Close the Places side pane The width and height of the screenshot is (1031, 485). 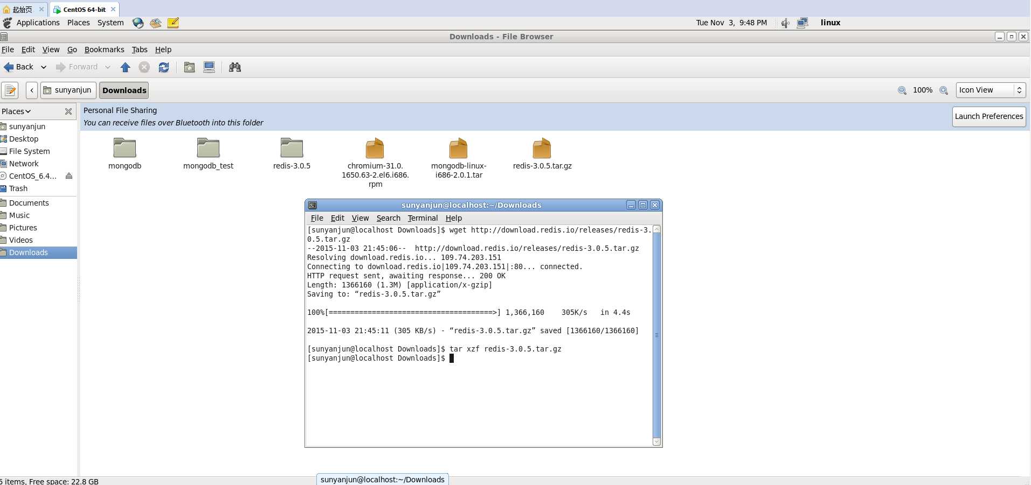(x=68, y=111)
